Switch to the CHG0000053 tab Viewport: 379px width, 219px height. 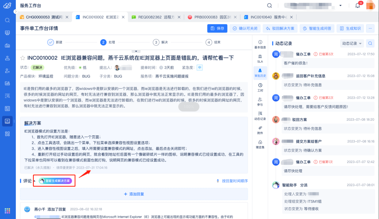[x=41, y=17]
